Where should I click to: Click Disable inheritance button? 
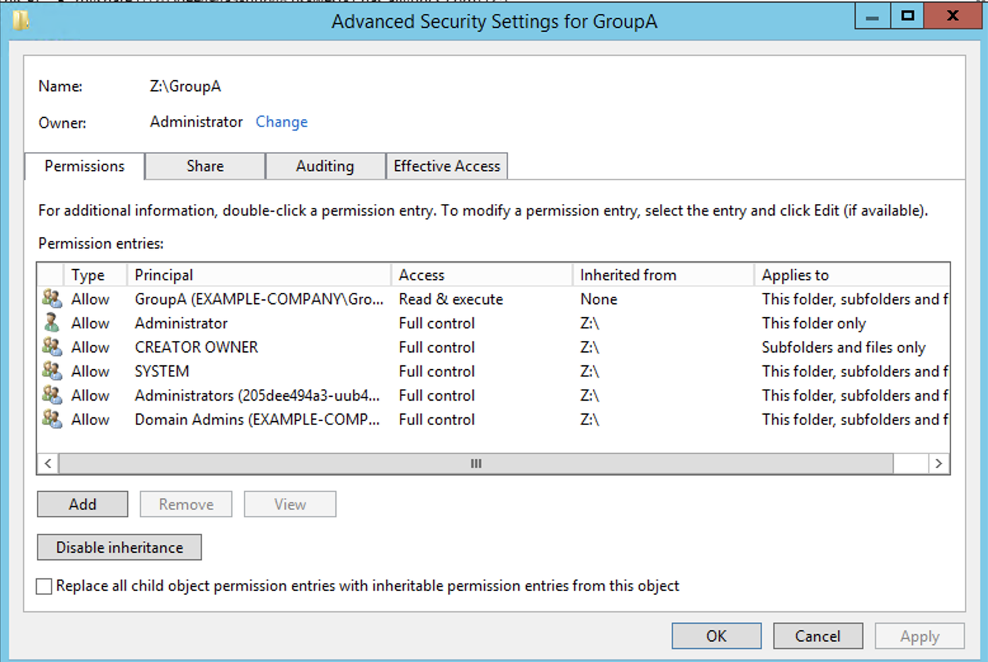click(119, 547)
